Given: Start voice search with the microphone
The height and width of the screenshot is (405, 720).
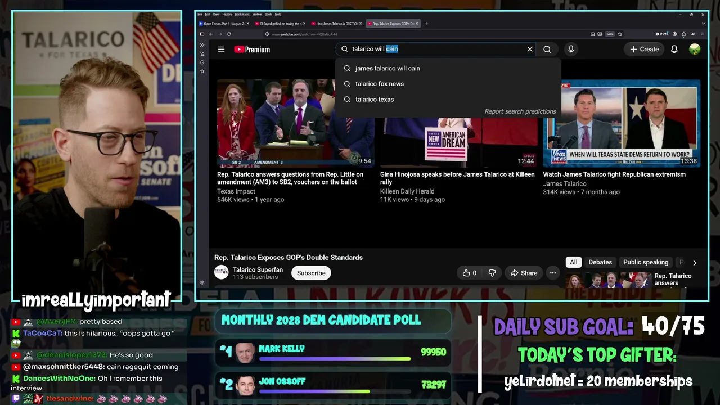Looking at the screenshot, I should tap(571, 49).
